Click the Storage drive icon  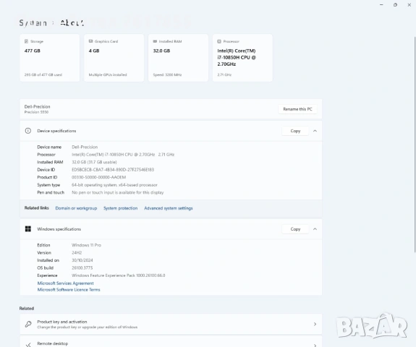[26, 41]
